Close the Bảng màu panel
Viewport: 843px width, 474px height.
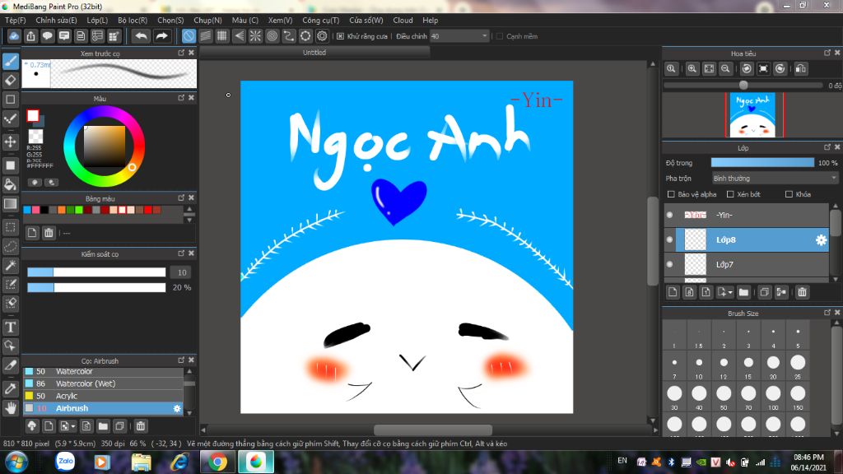point(191,198)
